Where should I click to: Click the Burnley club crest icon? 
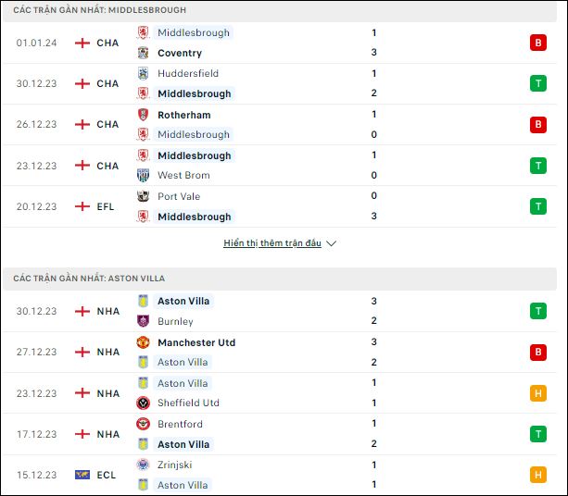pos(143,321)
